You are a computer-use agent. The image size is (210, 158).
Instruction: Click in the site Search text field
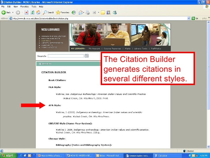click(66, 56)
